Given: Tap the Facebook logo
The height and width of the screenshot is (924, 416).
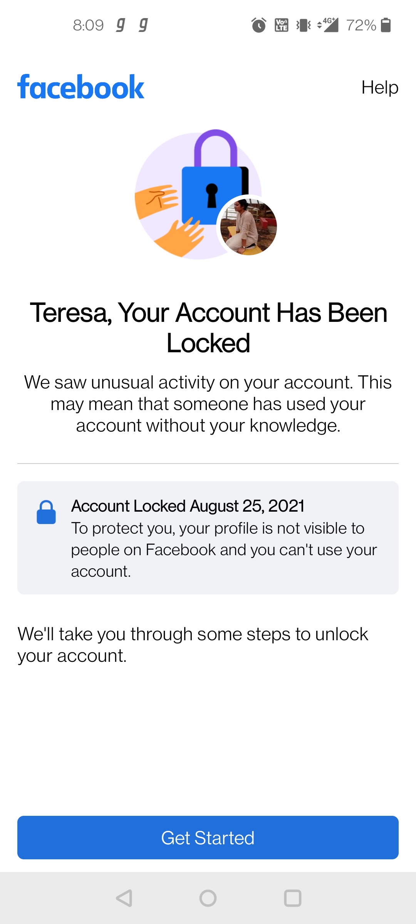Looking at the screenshot, I should click(81, 87).
